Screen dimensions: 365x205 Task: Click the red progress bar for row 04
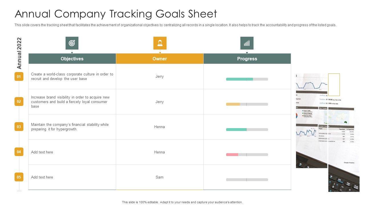tap(232, 155)
